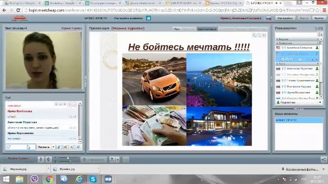Click the A font formatting icon in chat
The height and width of the screenshot is (184, 328).
72,147
